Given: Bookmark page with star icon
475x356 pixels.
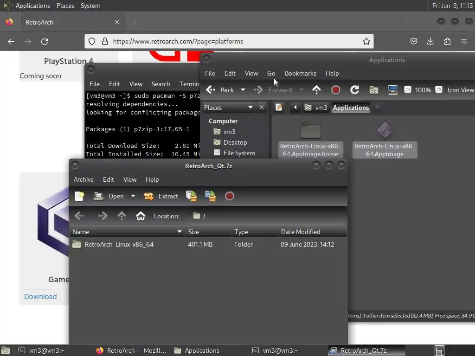Looking at the screenshot, I should click(366, 41).
